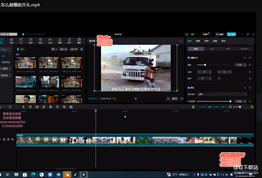Viewport: 262px width, 178px height.
Task: Open the All (全部) filter menu
Action: tap(74, 49)
